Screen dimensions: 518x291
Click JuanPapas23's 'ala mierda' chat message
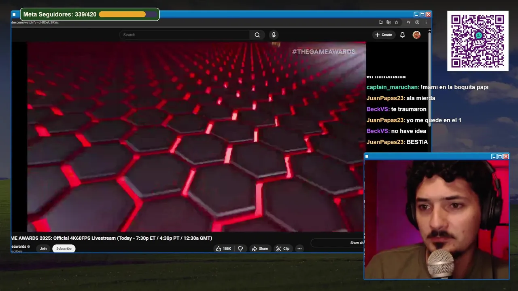[x=421, y=98]
